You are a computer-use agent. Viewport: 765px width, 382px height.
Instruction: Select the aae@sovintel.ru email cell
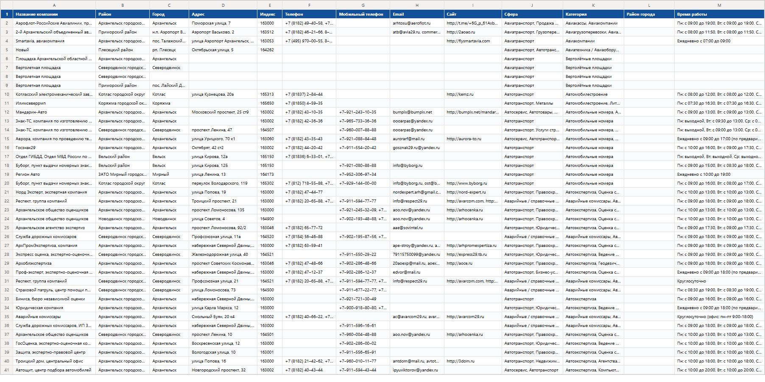[417, 228]
